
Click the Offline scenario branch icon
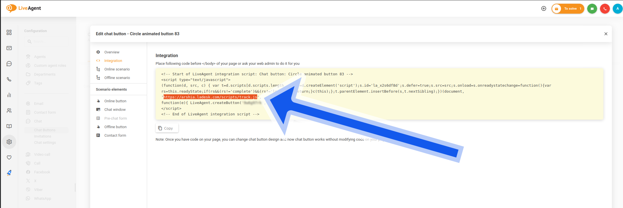point(98,78)
